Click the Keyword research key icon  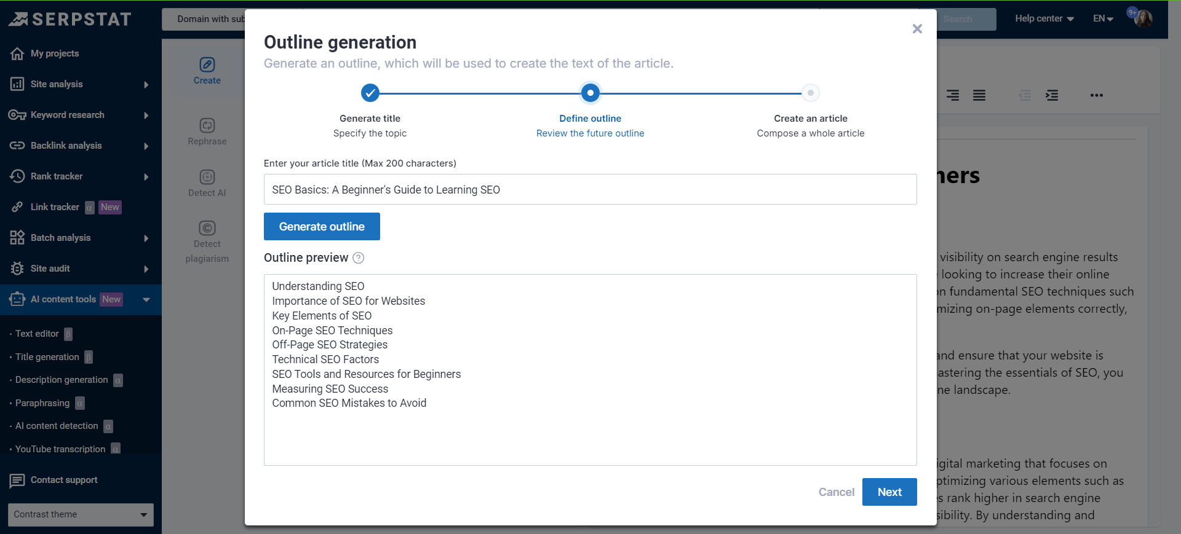(x=17, y=115)
